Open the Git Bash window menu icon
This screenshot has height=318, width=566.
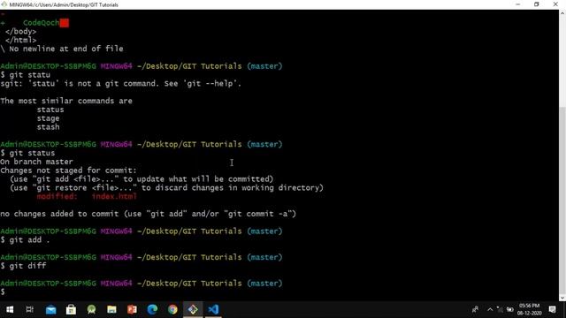coord(4,4)
